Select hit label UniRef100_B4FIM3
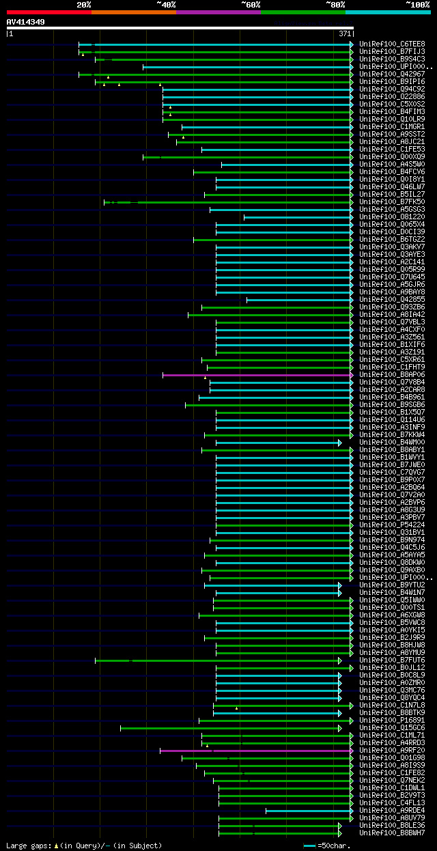 [x=392, y=111]
